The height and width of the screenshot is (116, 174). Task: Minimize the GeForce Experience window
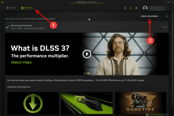tap(165, 2)
